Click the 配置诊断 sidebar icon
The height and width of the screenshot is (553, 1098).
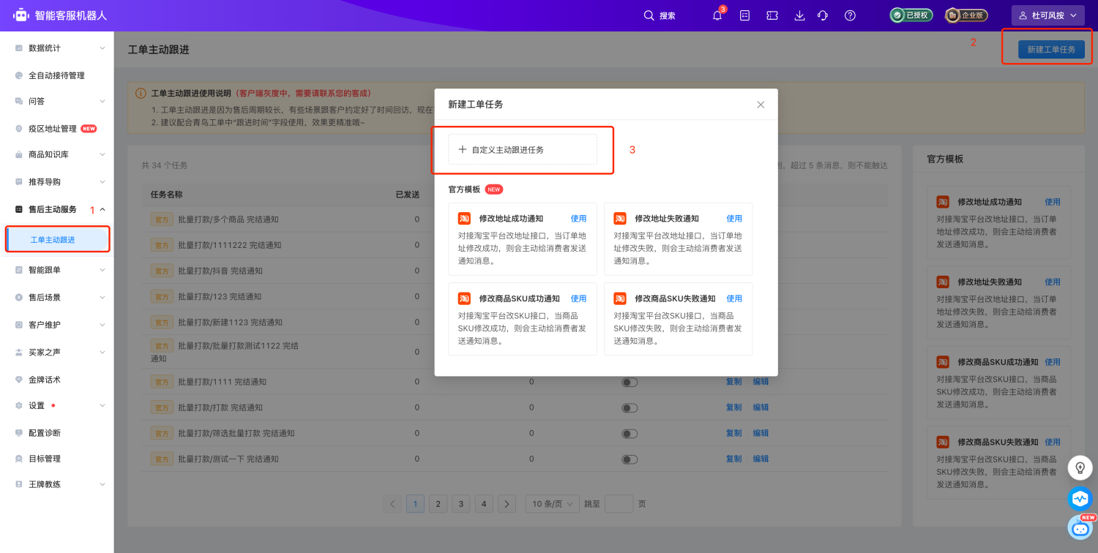19,432
